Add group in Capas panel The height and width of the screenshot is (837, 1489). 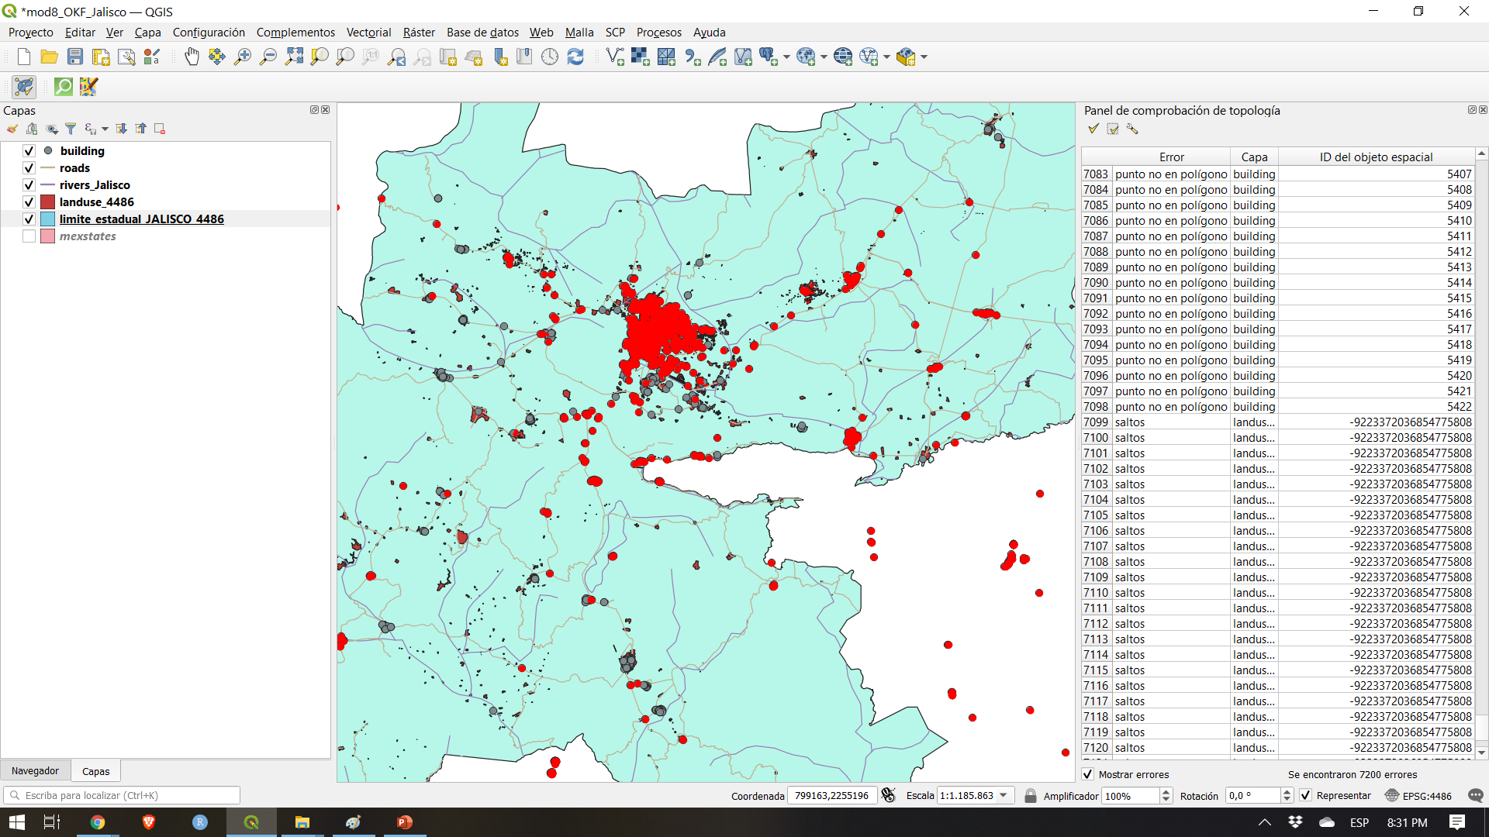[x=32, y=129]
